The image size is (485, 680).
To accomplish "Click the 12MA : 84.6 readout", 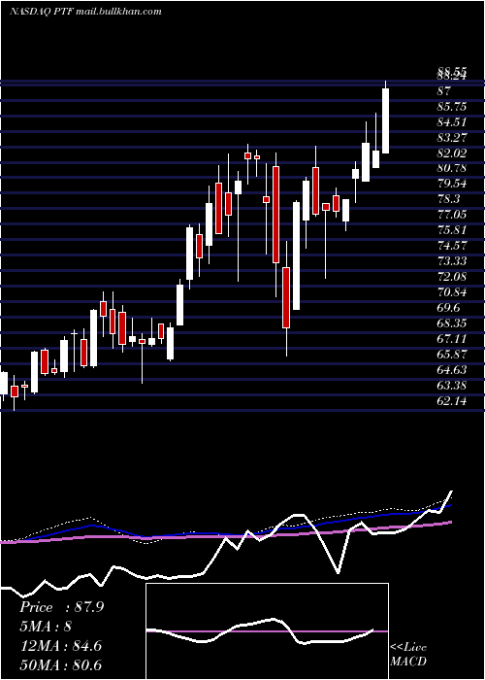I will (x=60, y=646).
